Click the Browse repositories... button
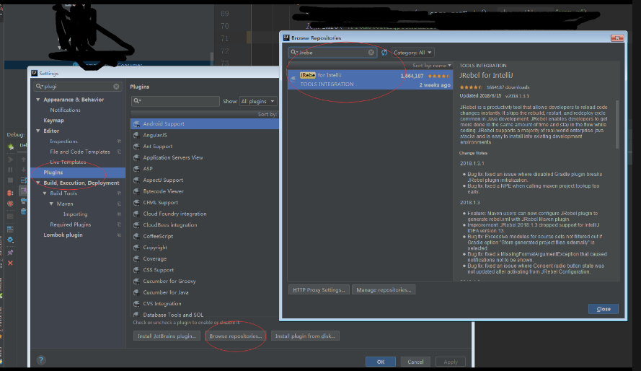Viewport: 641px width, 371px height. click(x=236, y=336)
